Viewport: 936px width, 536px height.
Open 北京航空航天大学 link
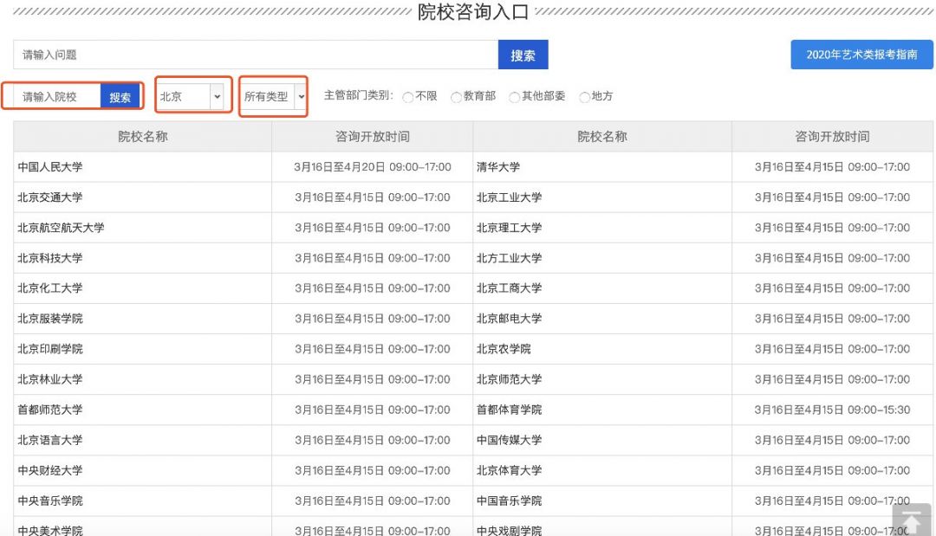point(61,228)
